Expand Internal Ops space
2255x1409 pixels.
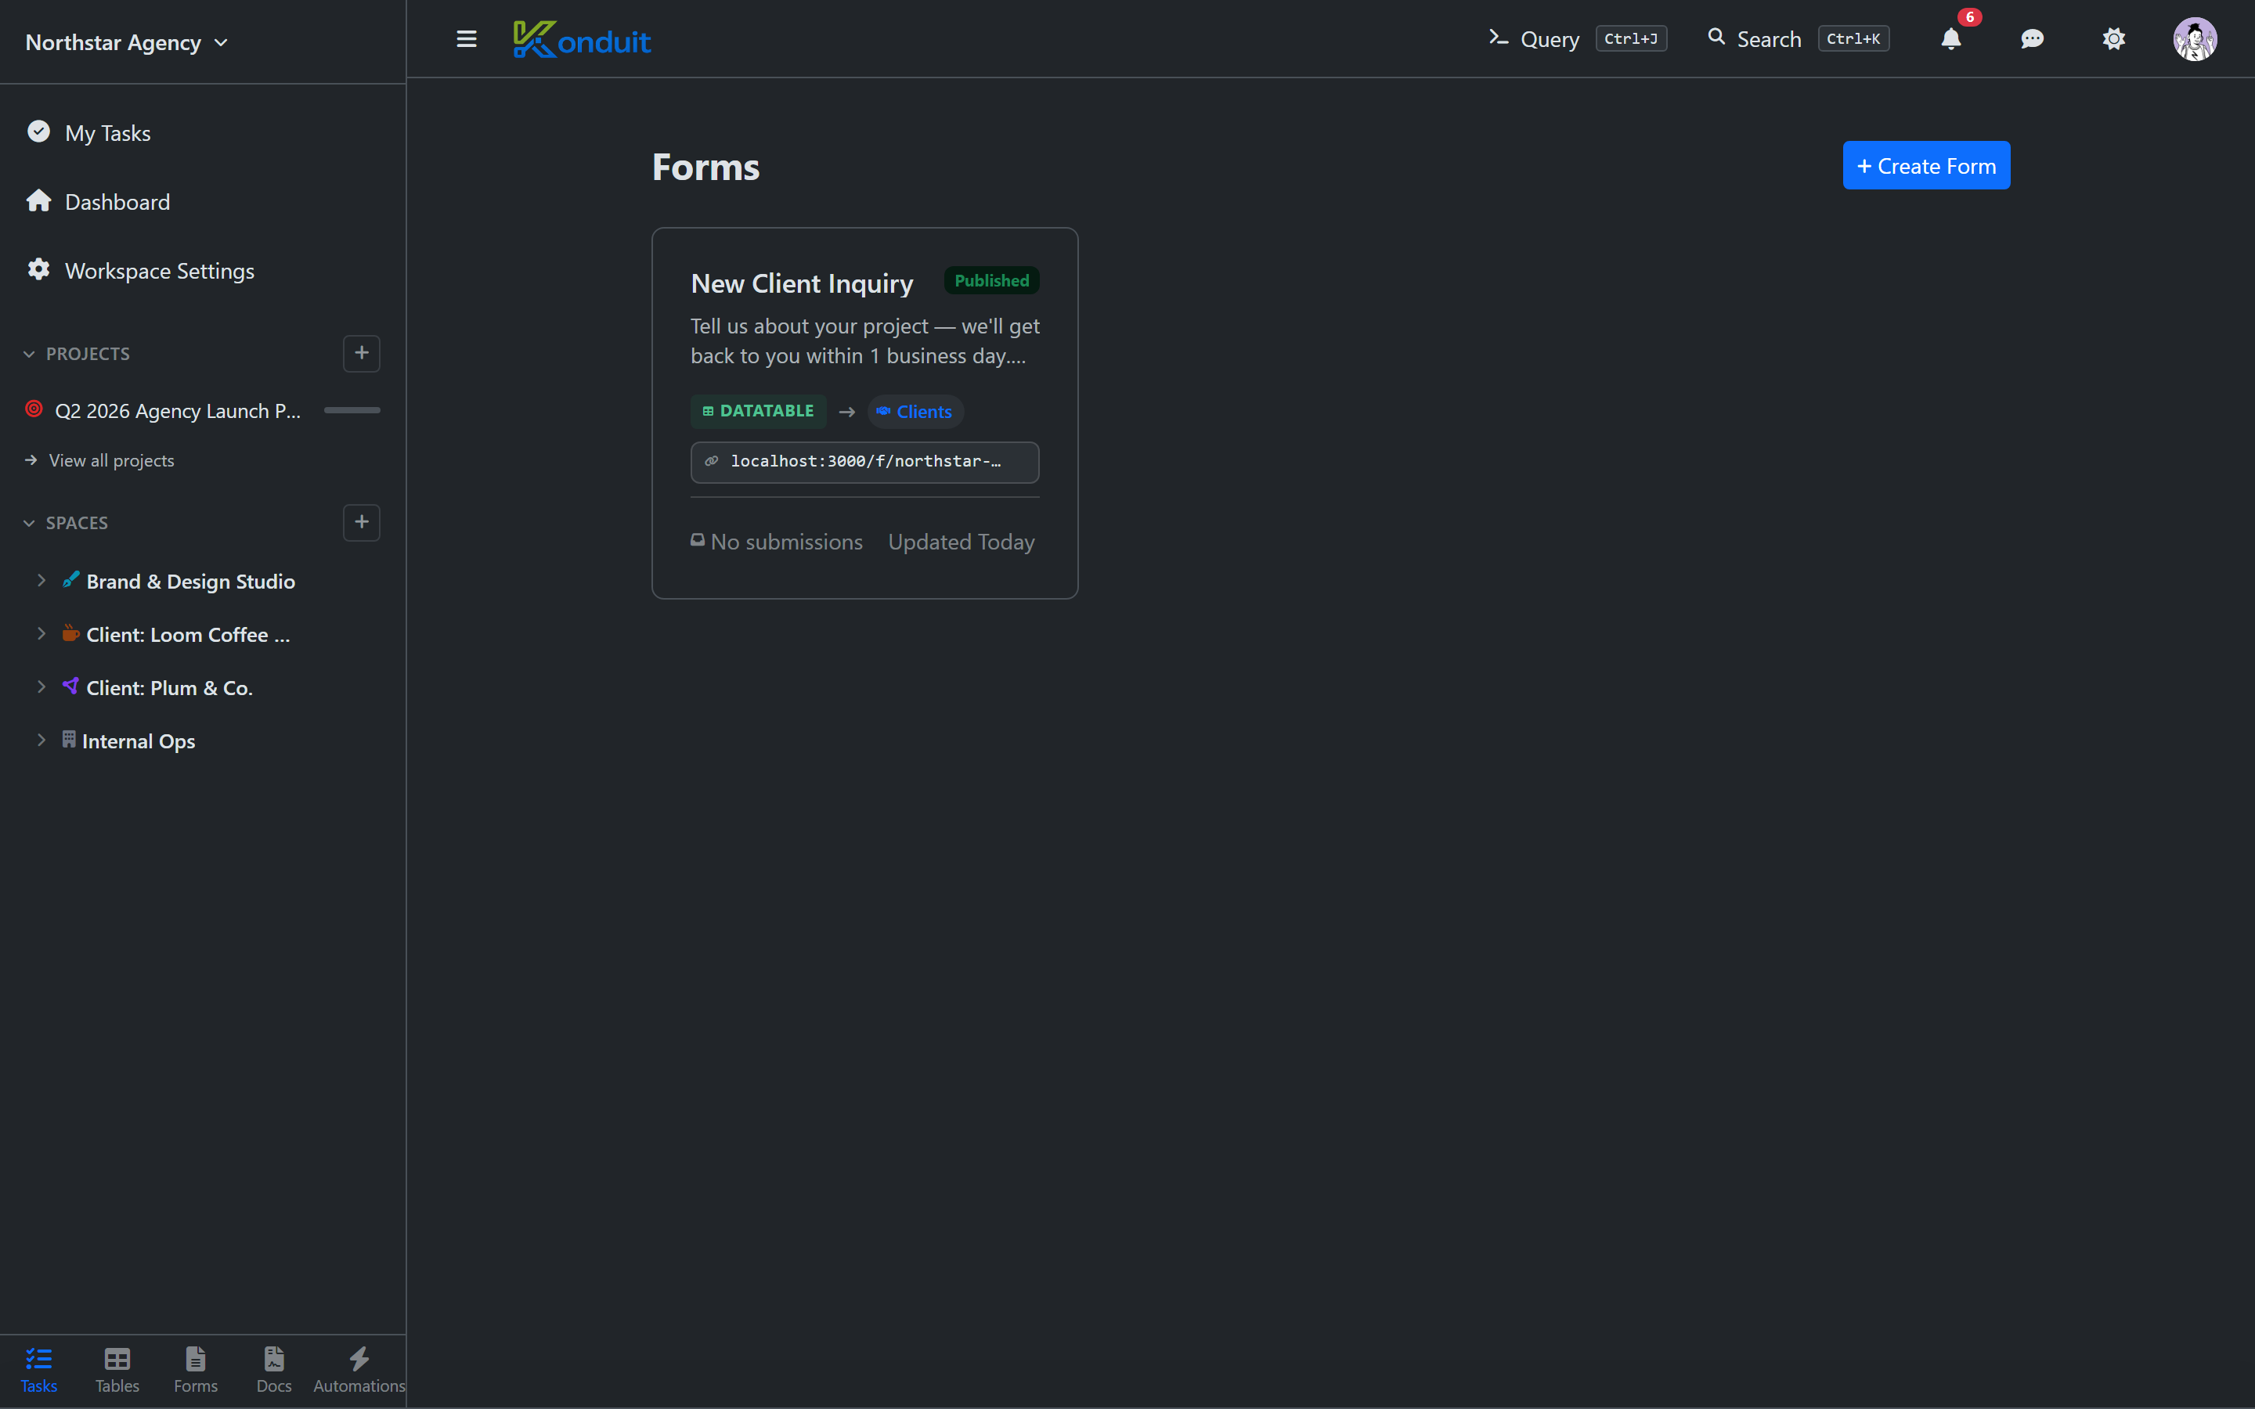click(41, 740)
